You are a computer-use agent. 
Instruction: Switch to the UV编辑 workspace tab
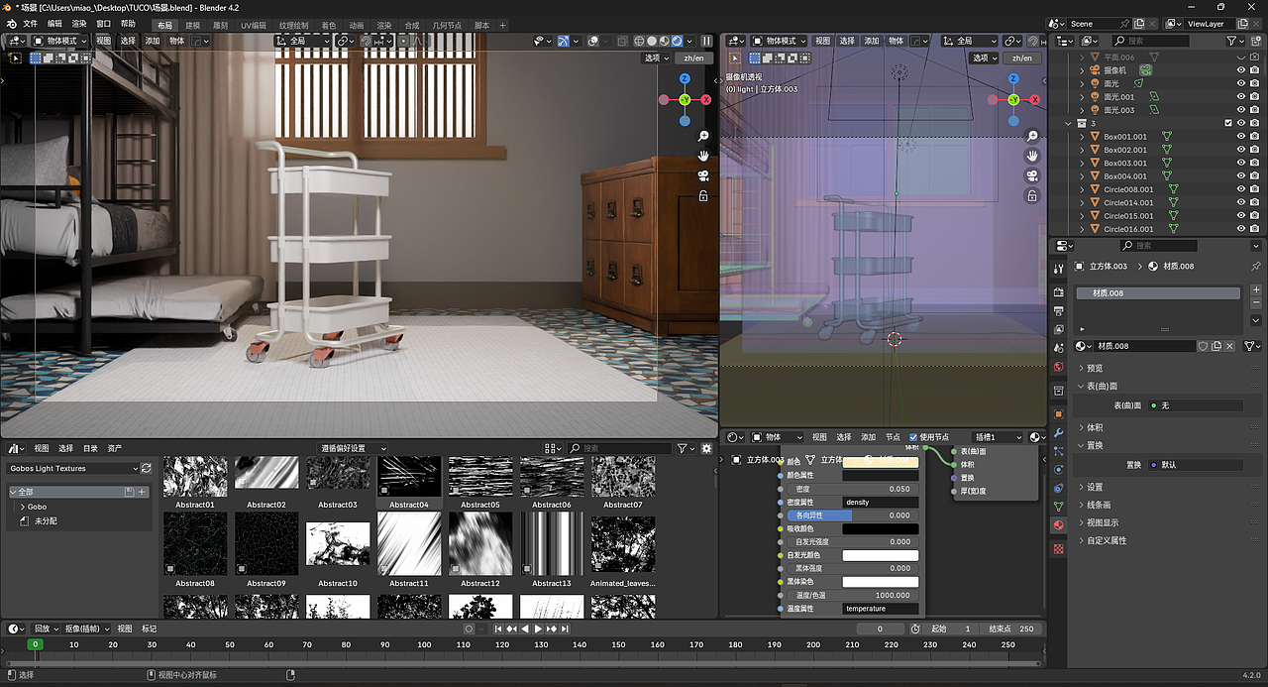coord(253,25)
